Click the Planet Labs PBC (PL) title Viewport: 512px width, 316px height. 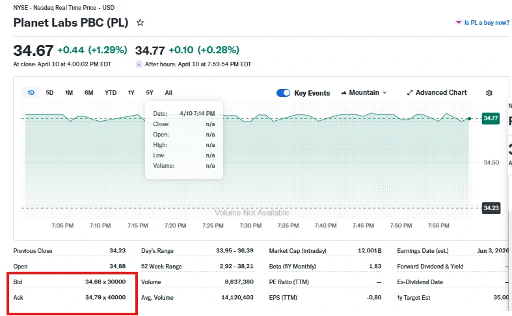(x=71, y=23)
